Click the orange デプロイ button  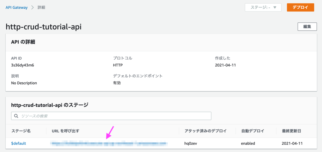(x=300, y=8)
